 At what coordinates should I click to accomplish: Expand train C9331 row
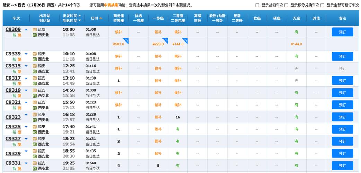coord(26,163)
